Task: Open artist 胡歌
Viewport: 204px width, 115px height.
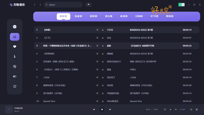Action: (109, 46)
